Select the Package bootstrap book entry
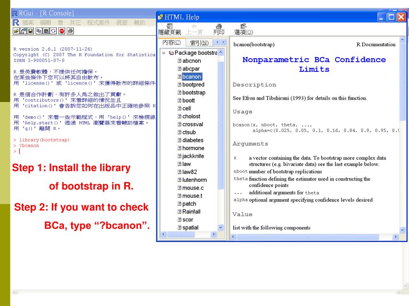The width and height of the screenshot is (409, 306). (x=193, y=53)
